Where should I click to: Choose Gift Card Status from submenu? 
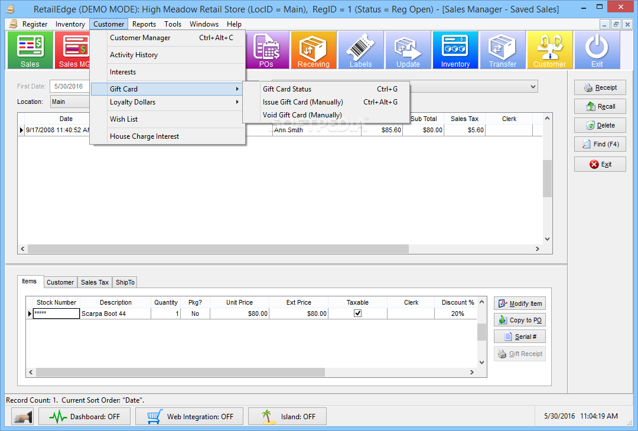click(326, 89)
